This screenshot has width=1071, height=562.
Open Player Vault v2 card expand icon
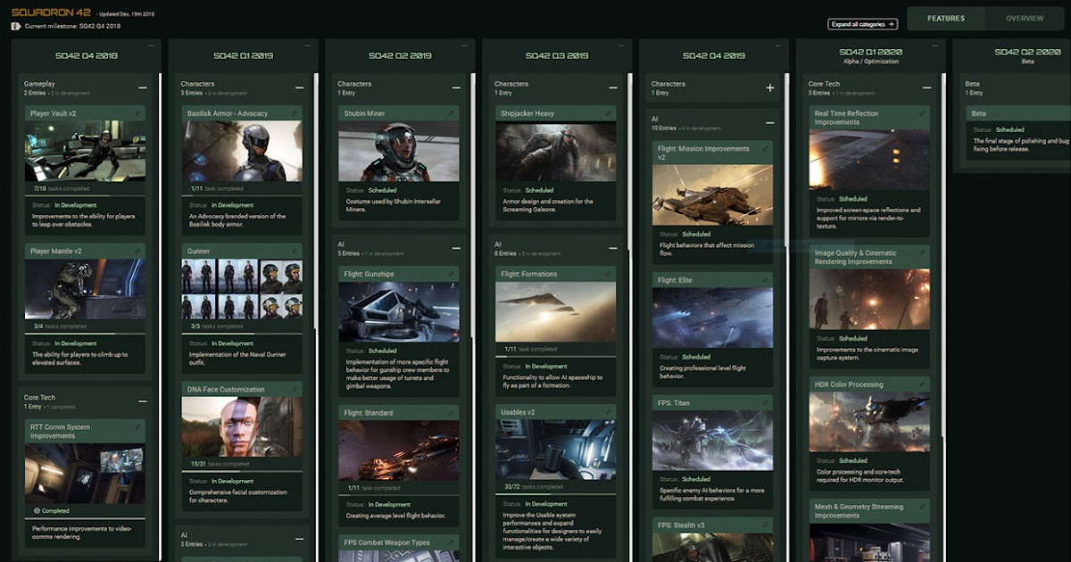(x=137, y=113)
